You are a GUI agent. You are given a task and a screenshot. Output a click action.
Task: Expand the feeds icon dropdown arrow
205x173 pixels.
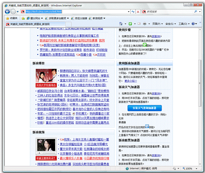[135, 24]
